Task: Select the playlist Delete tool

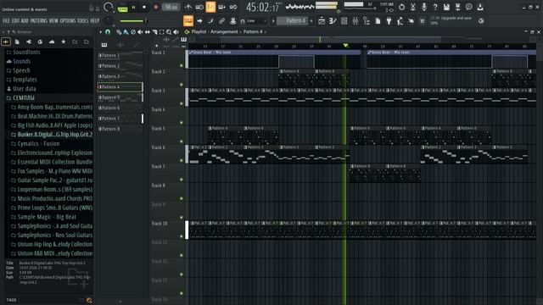Action: click(x=133, y=32)
